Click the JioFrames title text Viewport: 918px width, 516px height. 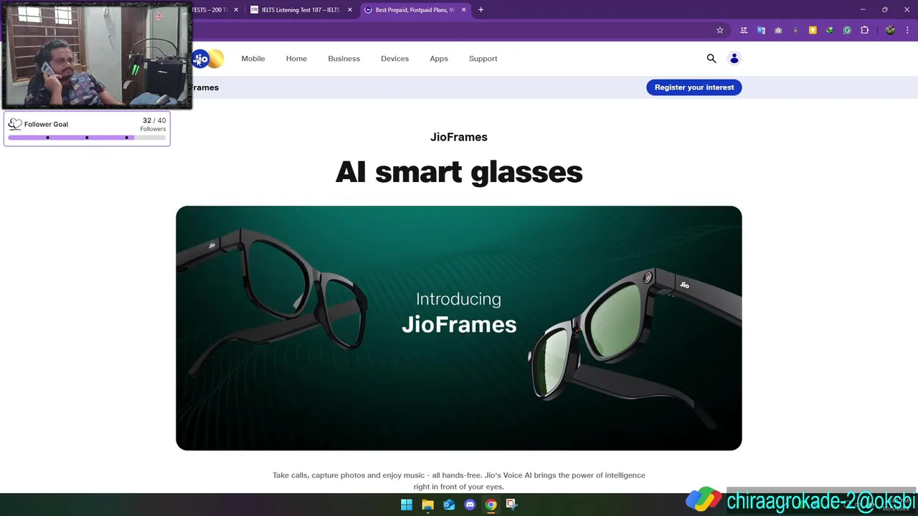(x=459, y=137)
